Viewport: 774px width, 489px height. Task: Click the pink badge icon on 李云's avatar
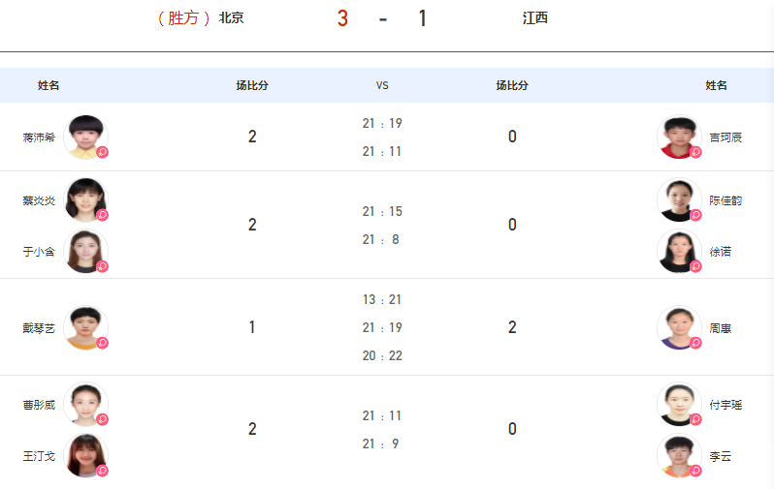(696, 471)
